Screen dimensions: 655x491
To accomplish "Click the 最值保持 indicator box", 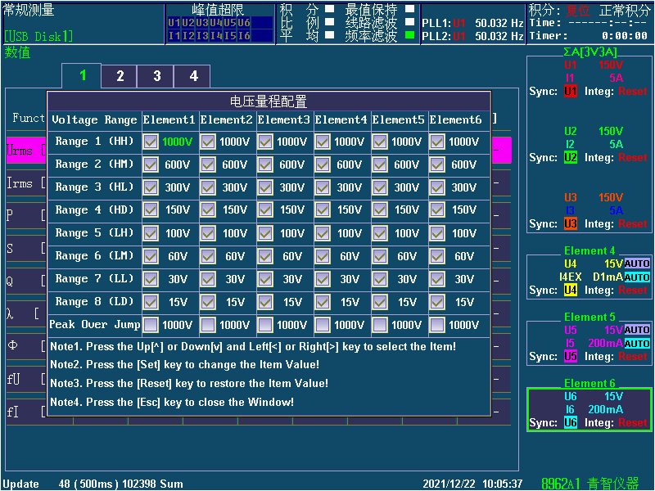I will click(409, 10).
